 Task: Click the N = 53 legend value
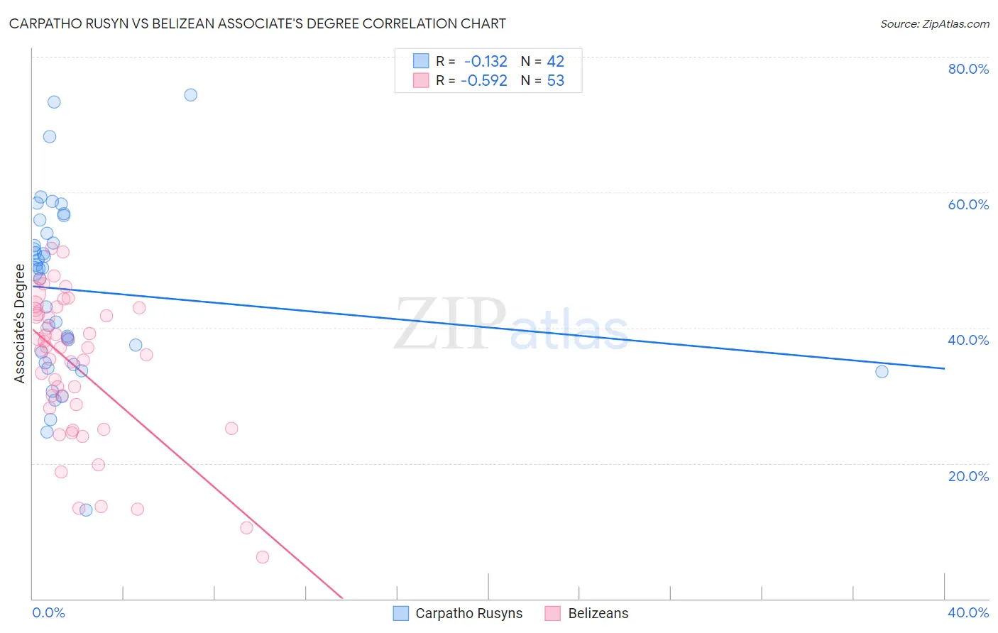click(542, 80)
